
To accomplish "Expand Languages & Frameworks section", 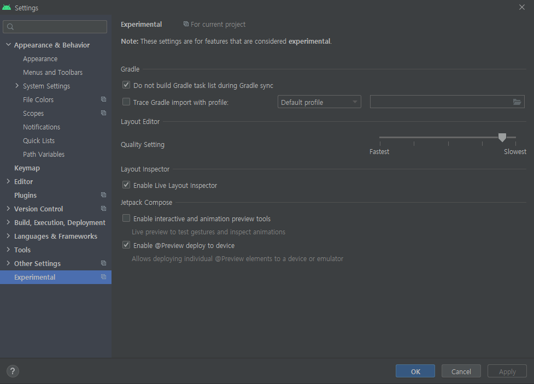I will (8, 236).
